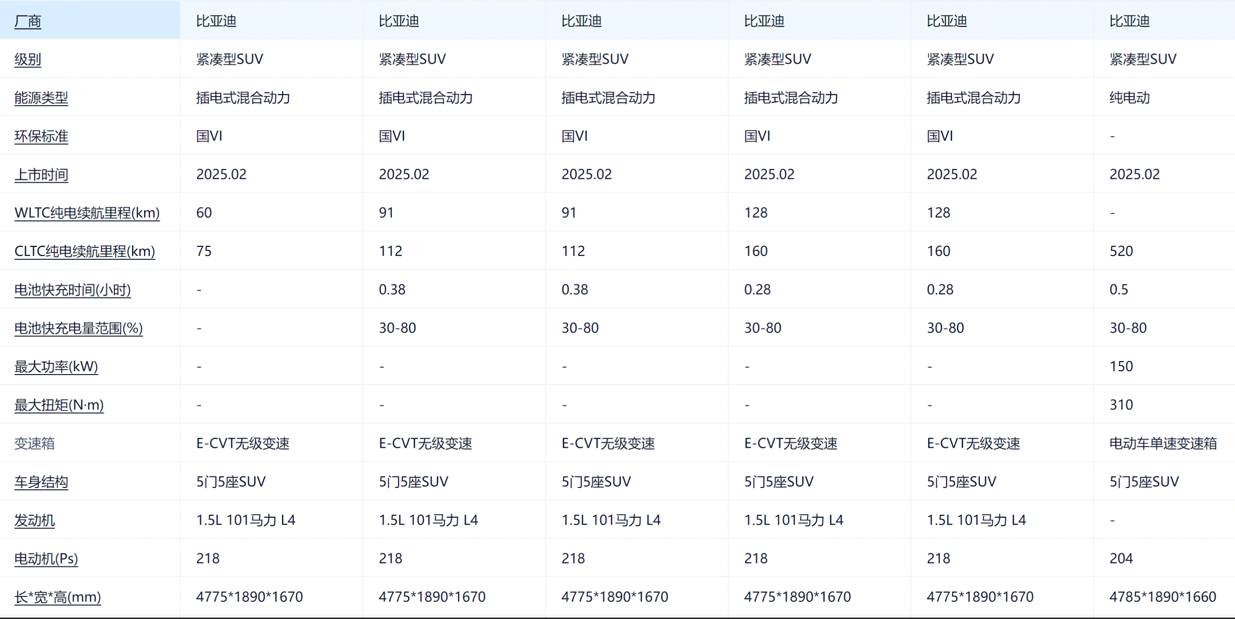
Task: Select the dimensions 4785*1890*1660 cell
Action: [1163, 597]
